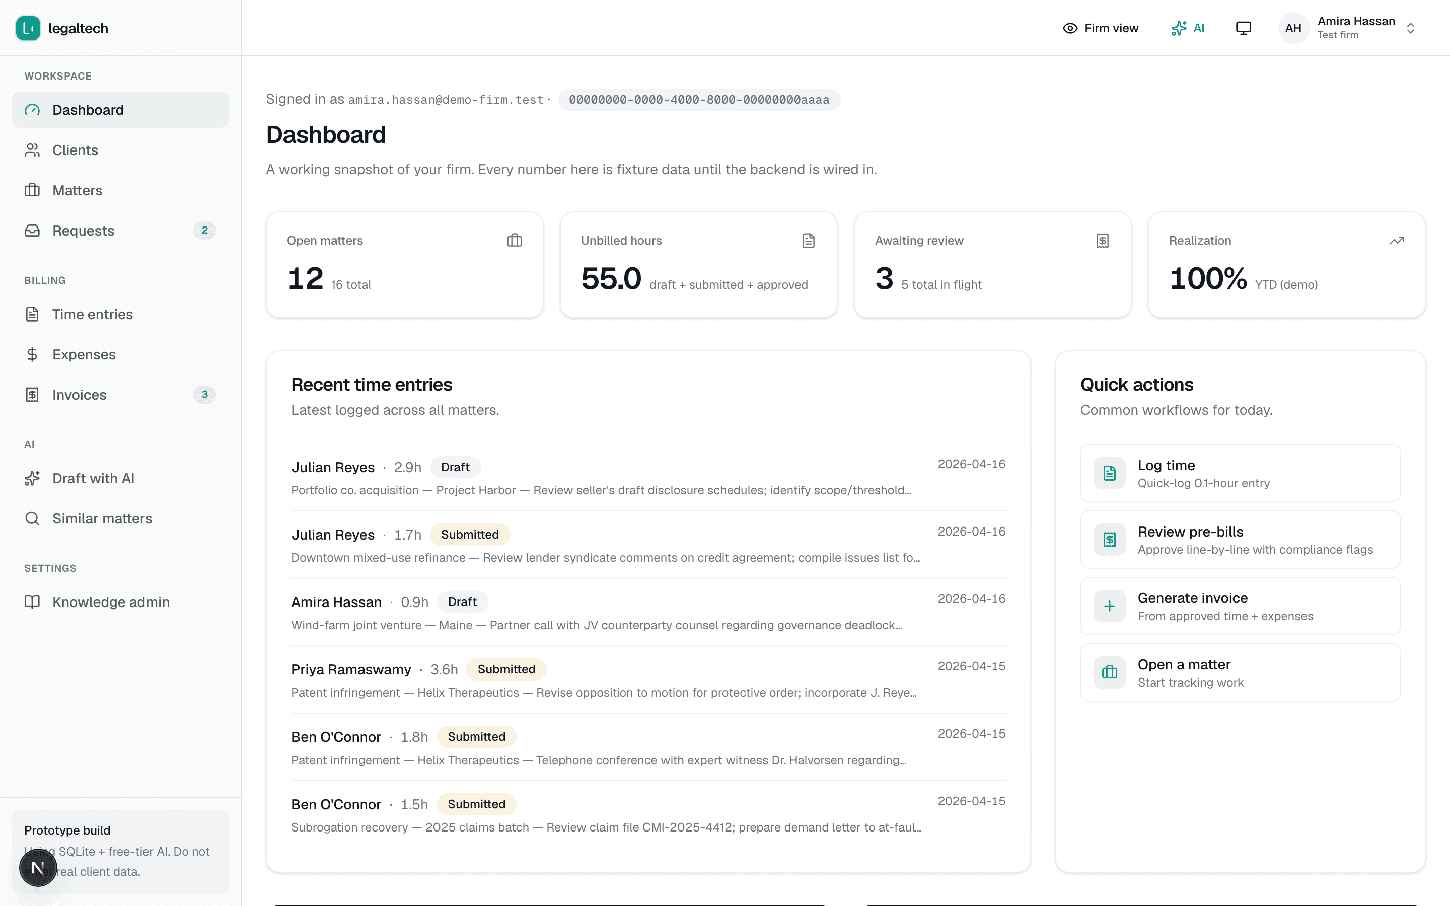Open Requests in the sidebar

click(120, 230)
